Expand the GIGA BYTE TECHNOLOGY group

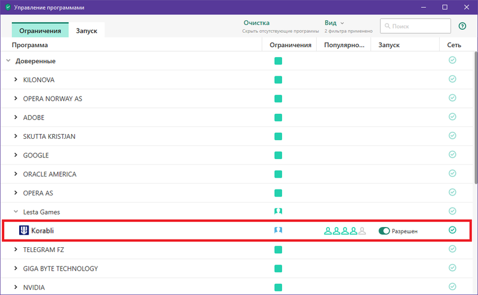click(x=16, y=268)
